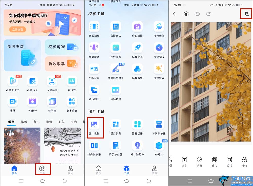Viewport: 253px width, 186px height.
Task: Tap 立即查看 button on the banner
Action: point(18,30)
